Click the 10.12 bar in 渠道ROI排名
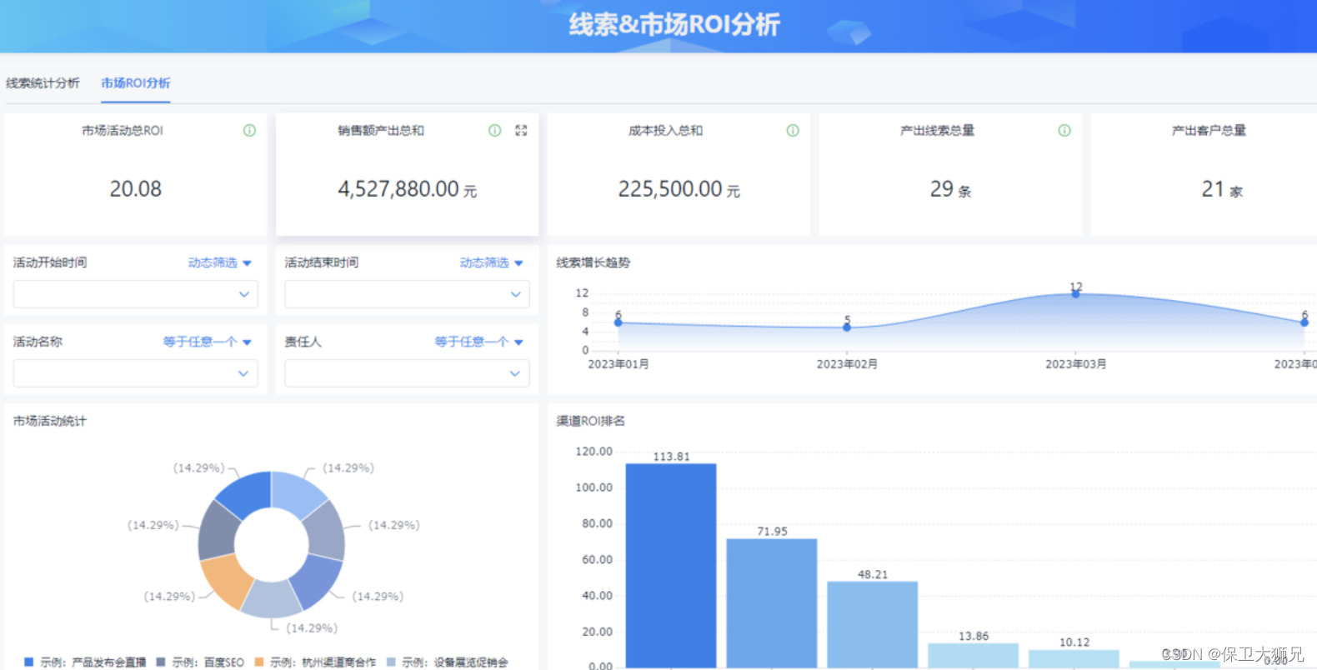Screen dimensions: 1317x670 tap(1074, 658)
